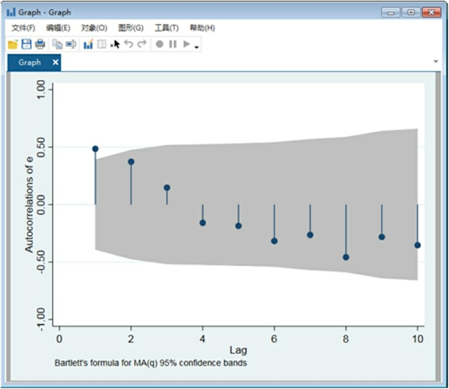Image resolution: width=449 pixels, height=389 pixels.
Task: Click the Open file folder icon
Action: (x=12, y=44)
